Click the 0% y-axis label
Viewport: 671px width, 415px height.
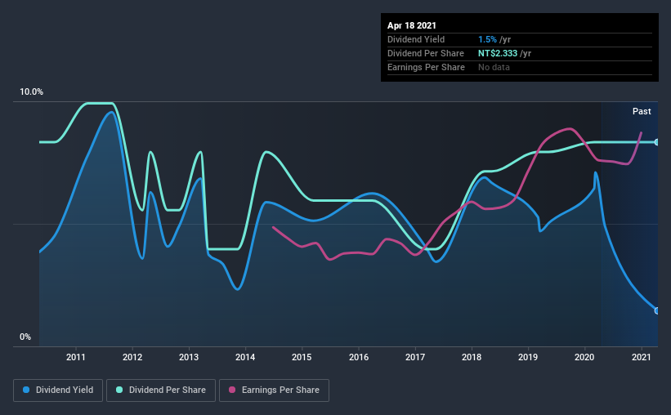tap(25, 337)
